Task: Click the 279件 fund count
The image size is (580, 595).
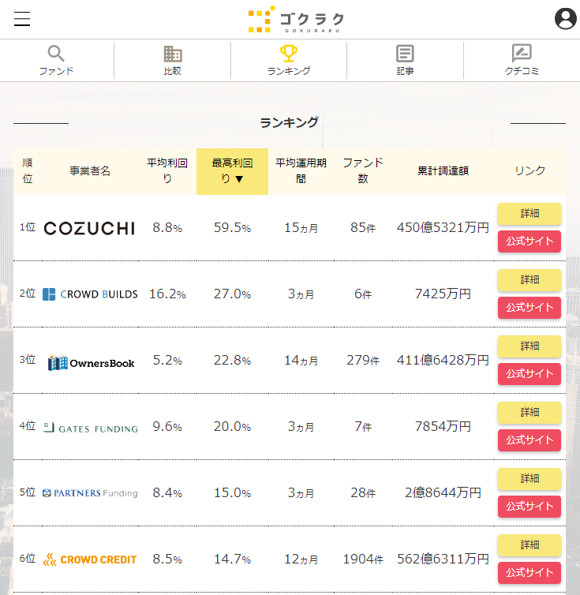Action: pyautogui.click(x=363, y=360)
